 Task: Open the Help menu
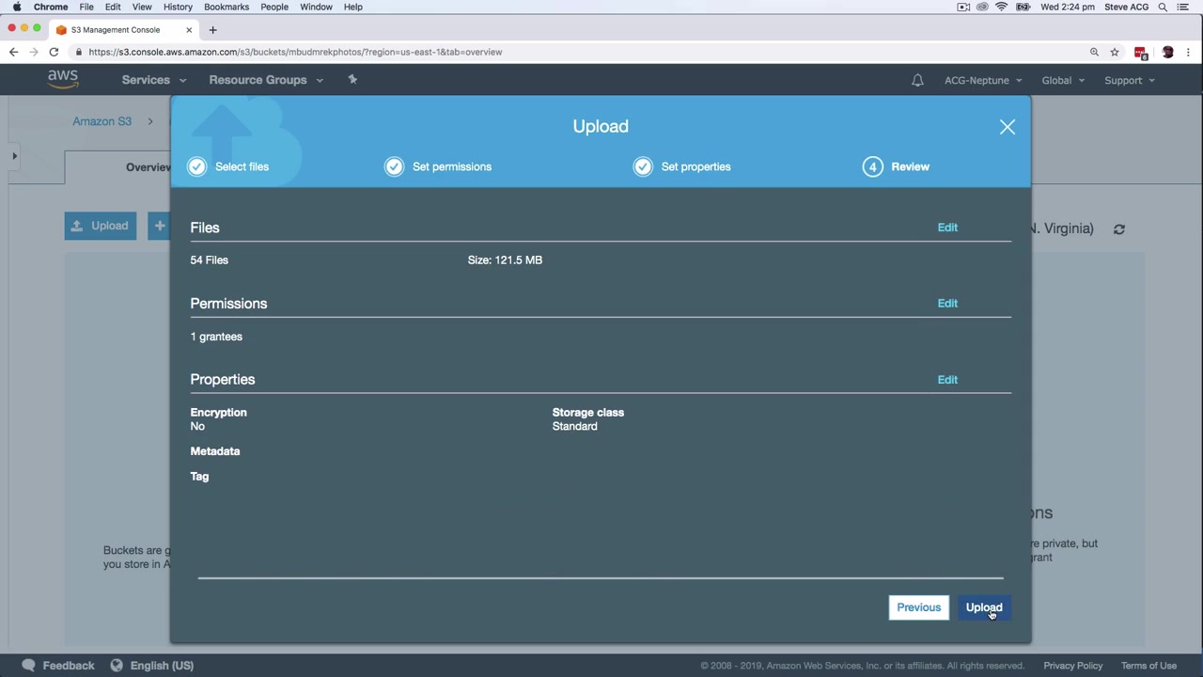click(353, 7)
